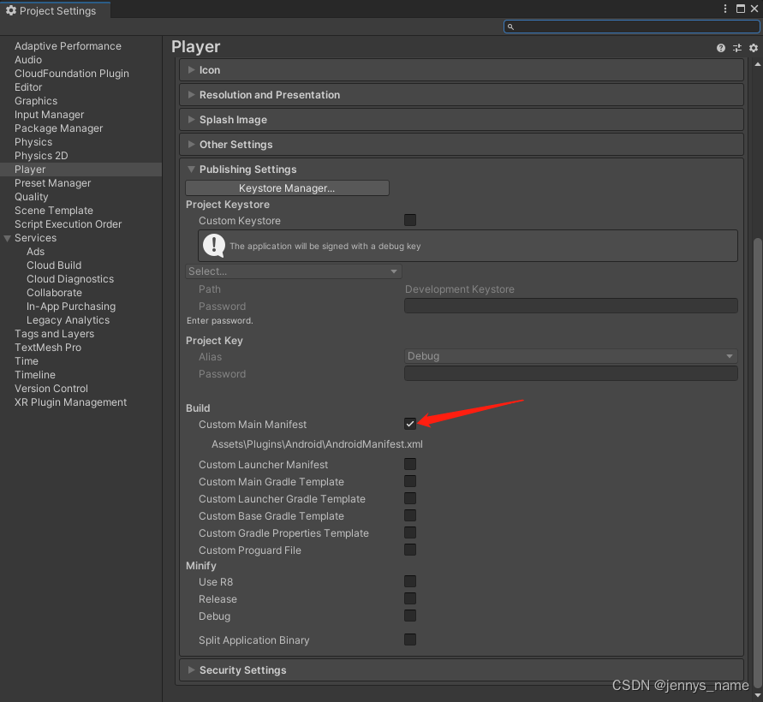Viewport: 763px width, 702px height.
Task: Open the Alias dropdown showing Debug
Action: [569, 356]
